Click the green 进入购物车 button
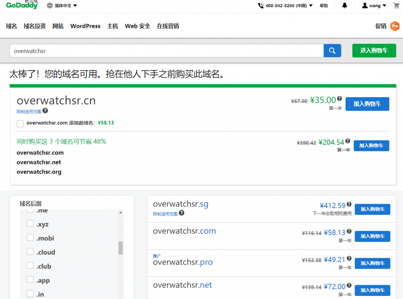 pyautogui.click(x=374, y=51)
